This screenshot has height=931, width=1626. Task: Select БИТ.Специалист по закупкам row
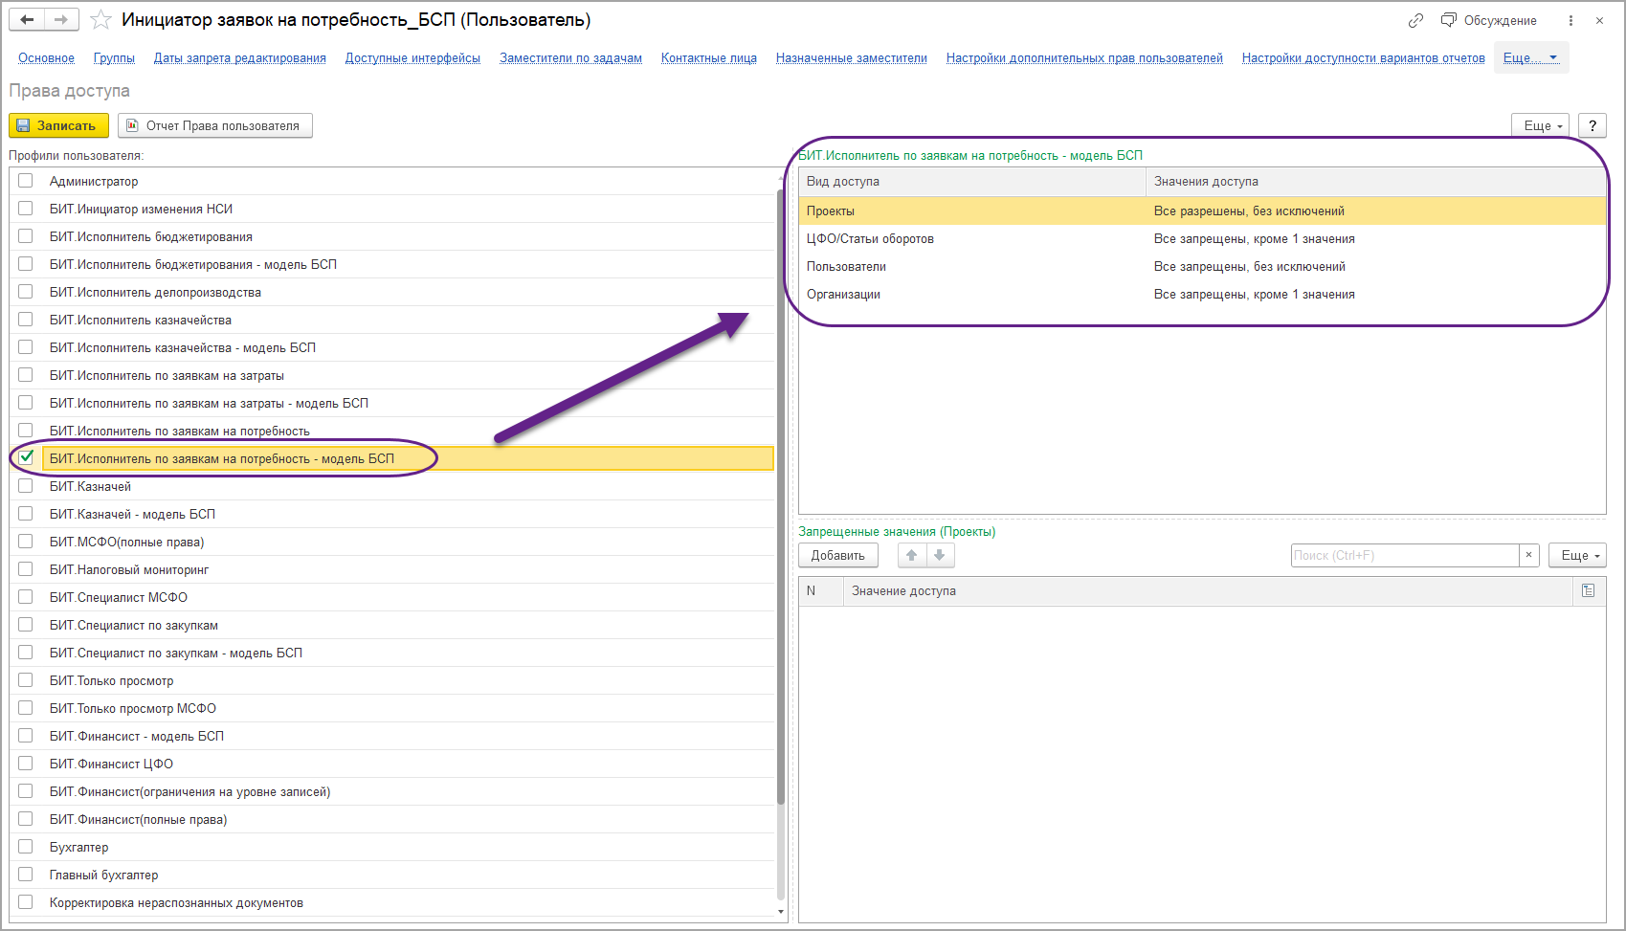(392, 625)
